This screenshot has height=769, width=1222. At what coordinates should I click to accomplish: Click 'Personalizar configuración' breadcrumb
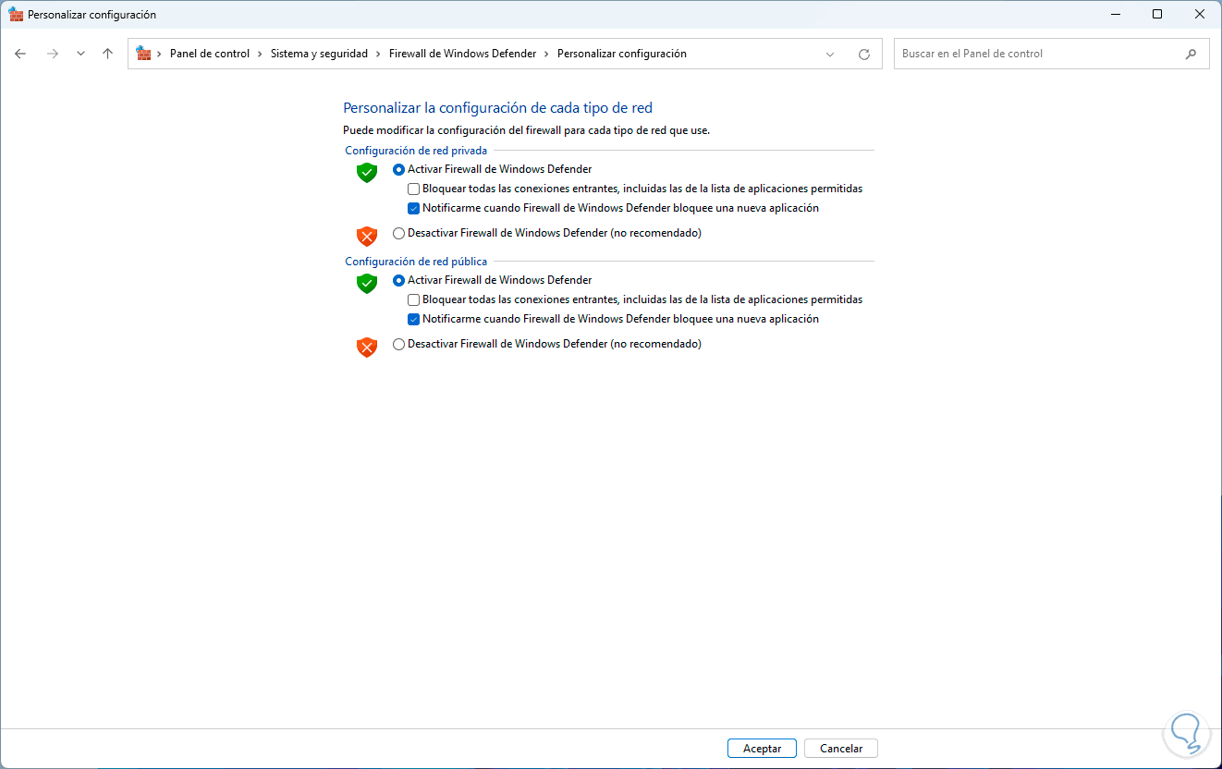(622, 54)
